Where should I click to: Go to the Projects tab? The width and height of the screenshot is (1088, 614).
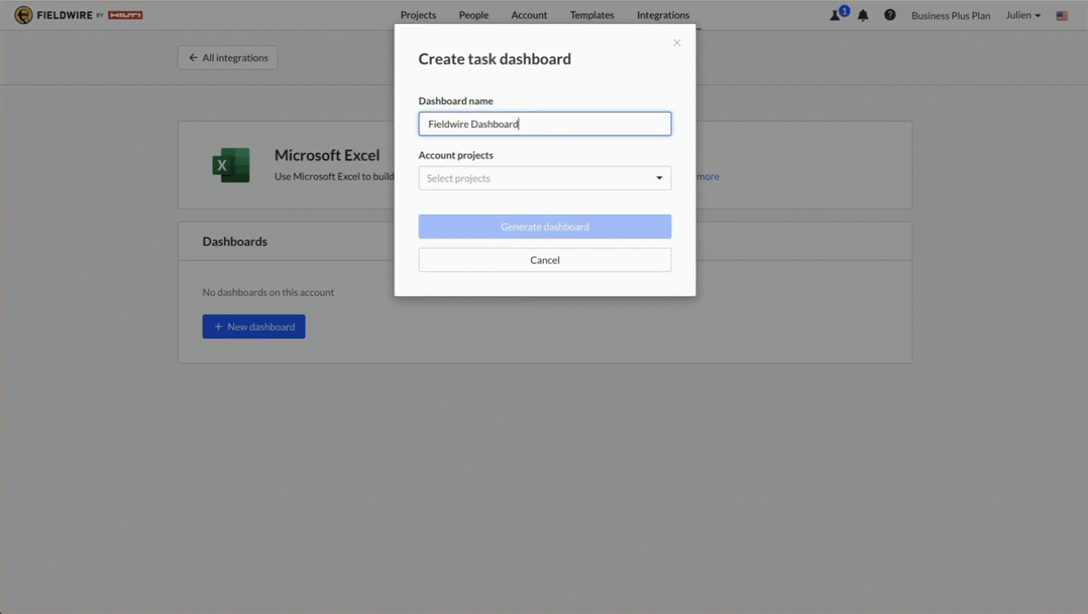click(418, 15)
